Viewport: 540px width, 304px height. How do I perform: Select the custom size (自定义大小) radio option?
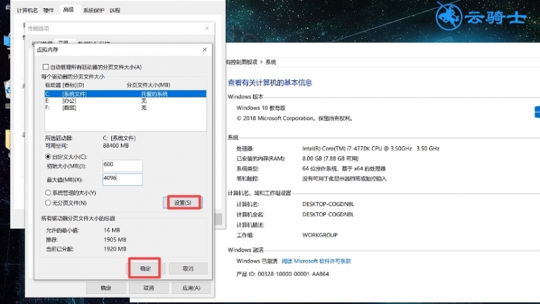48,156
